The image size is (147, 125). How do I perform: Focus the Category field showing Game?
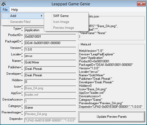click(x=50, y=108)
